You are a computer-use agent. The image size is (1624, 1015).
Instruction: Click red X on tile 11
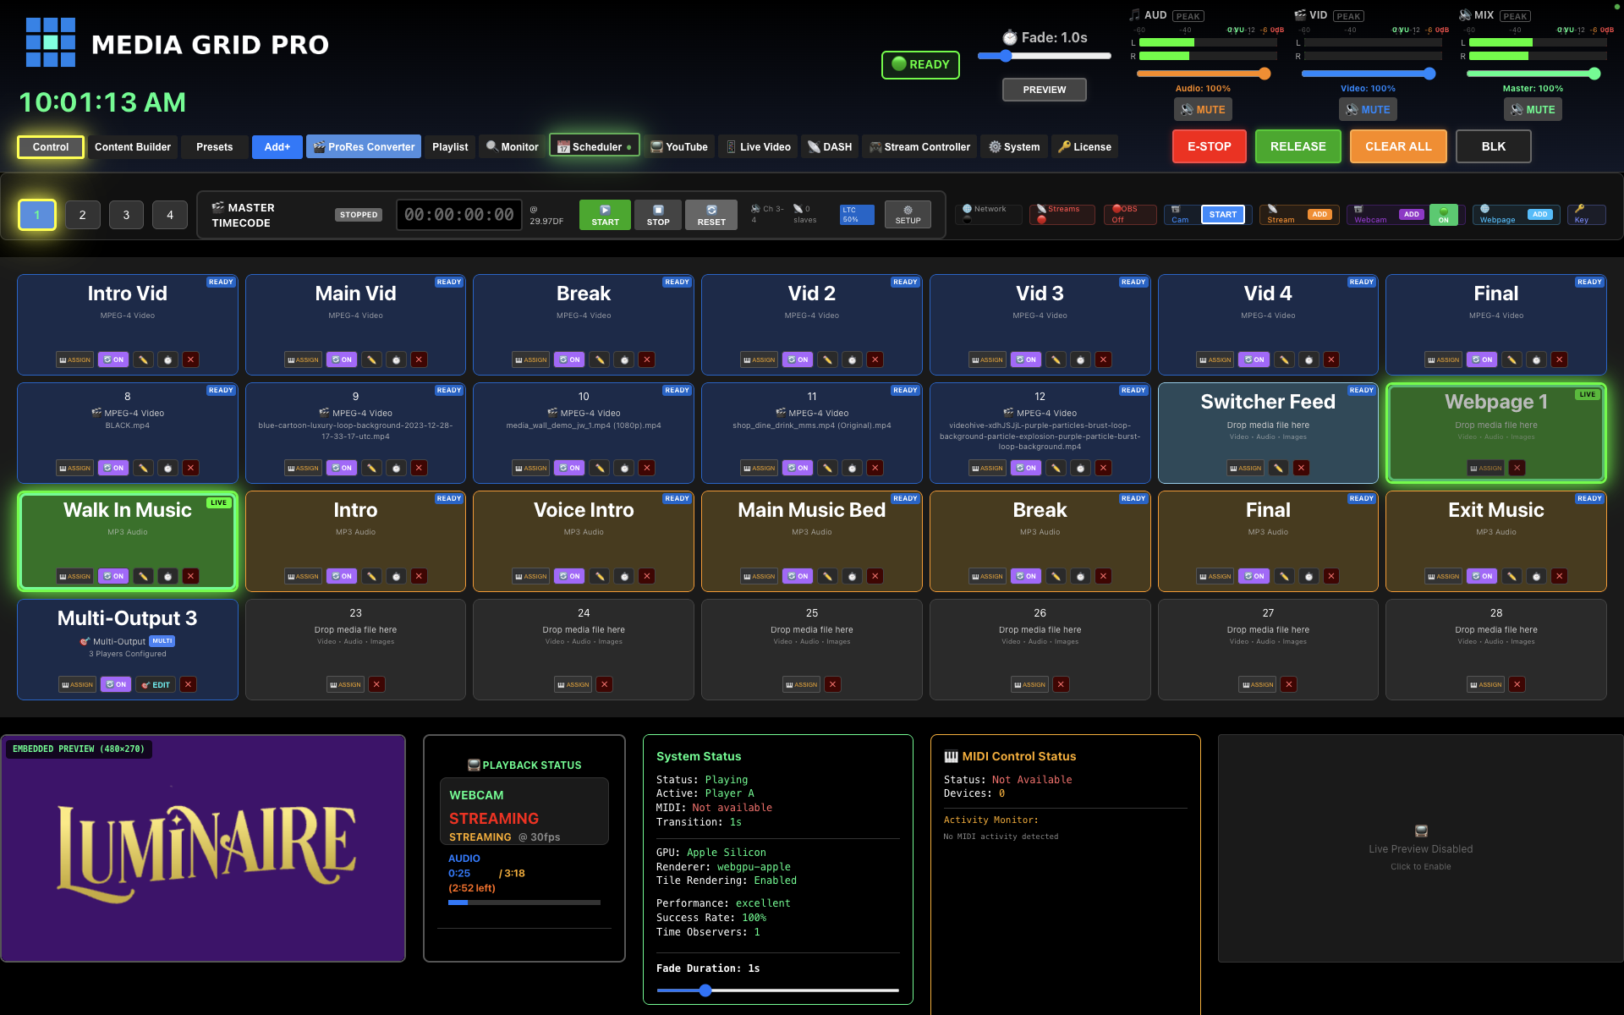[x=875, y=468]
